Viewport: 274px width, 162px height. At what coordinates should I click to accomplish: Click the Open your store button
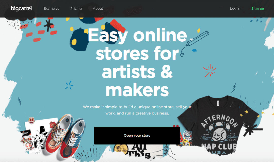click(x=137, y=135)
